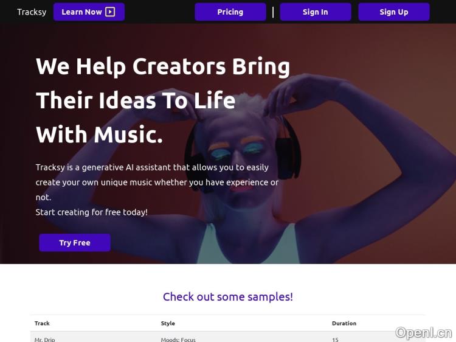Click the OpenI.cn watermark logo
Image resolution: width=456 pixels, height=342 pixels.
(x=423, y=332)
